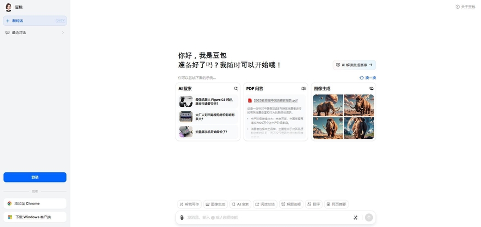Select the top-left mammoth image
The height and width of the screenshot is (227, 481).
point(328,105)
